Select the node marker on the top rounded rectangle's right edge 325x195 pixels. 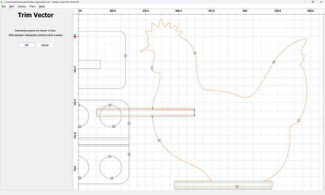[125, 56]
